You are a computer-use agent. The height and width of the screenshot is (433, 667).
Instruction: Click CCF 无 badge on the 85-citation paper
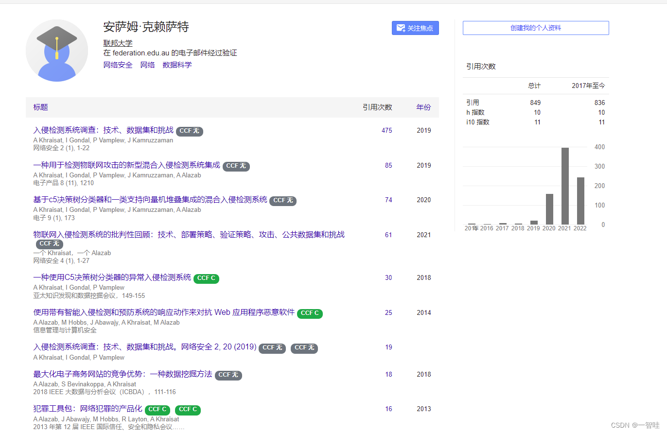236,166
